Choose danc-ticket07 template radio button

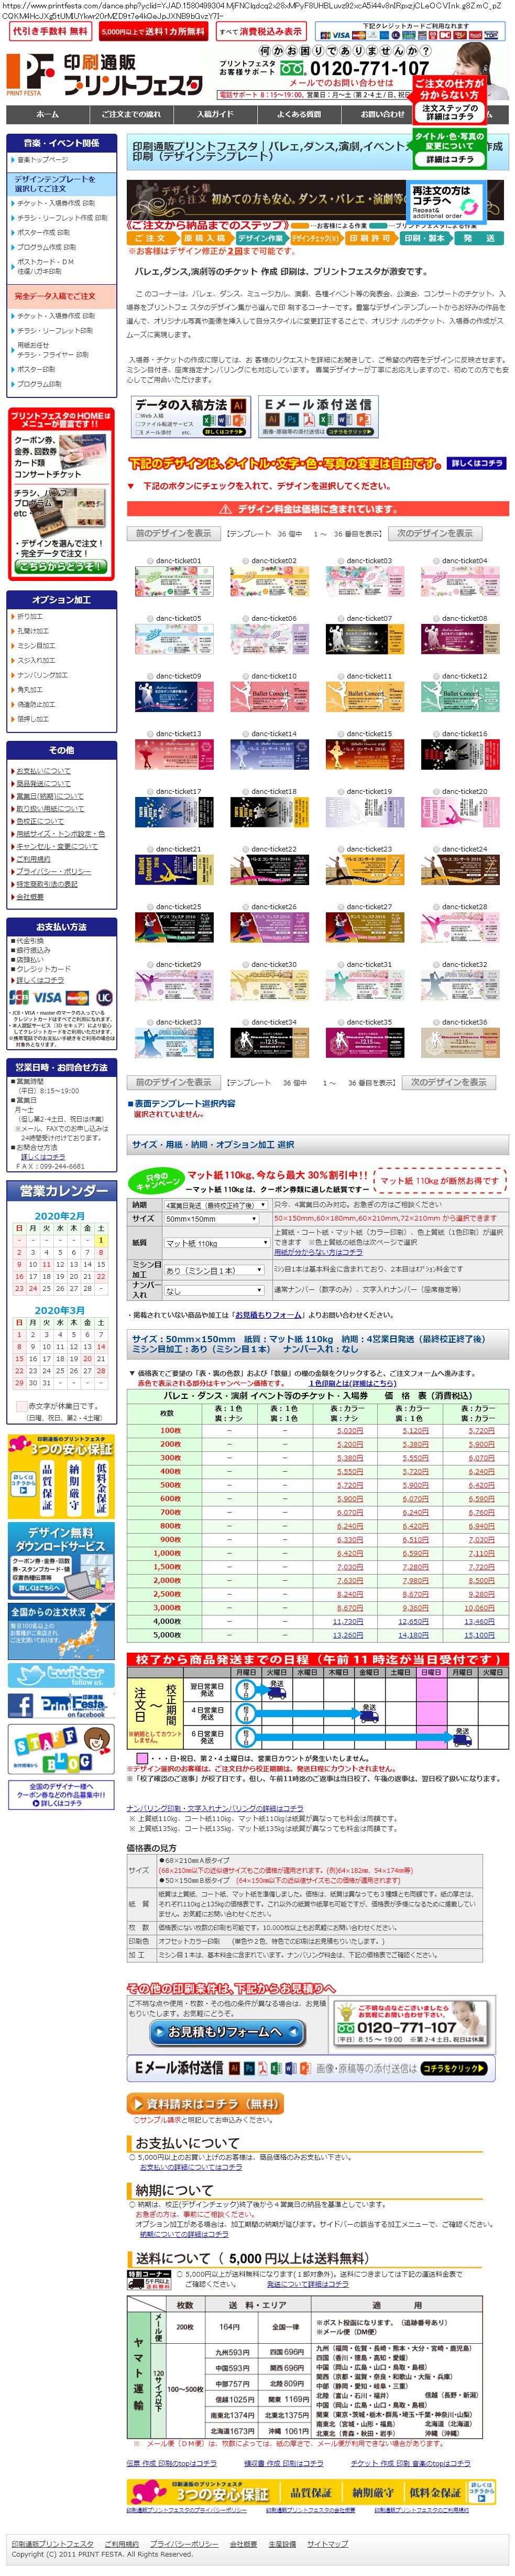tap(341, 618)
